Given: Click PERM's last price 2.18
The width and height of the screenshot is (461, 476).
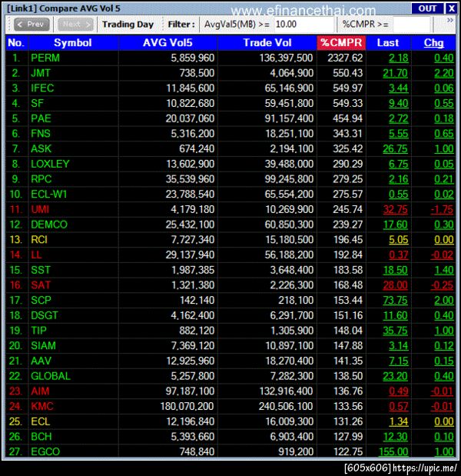Looking at the screenshot, I should 399,58.
